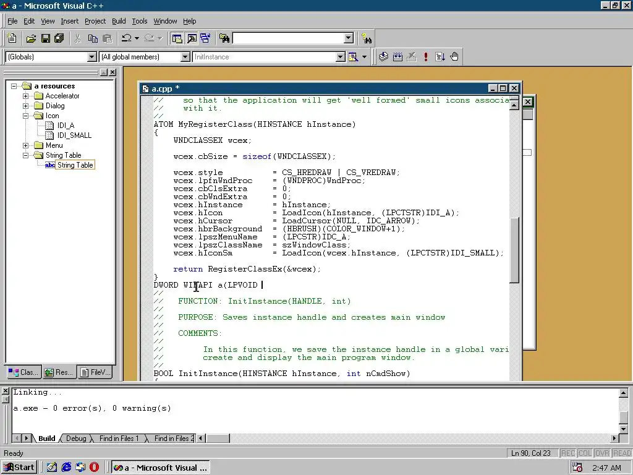
Task: Close the workspace panel with its X
Action: point(113,72)
